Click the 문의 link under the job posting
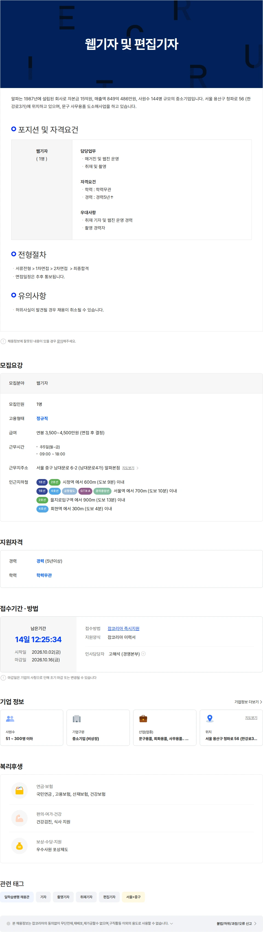Image resolution: width=263 pixels, height=932 pixels. tap(60, 341)
